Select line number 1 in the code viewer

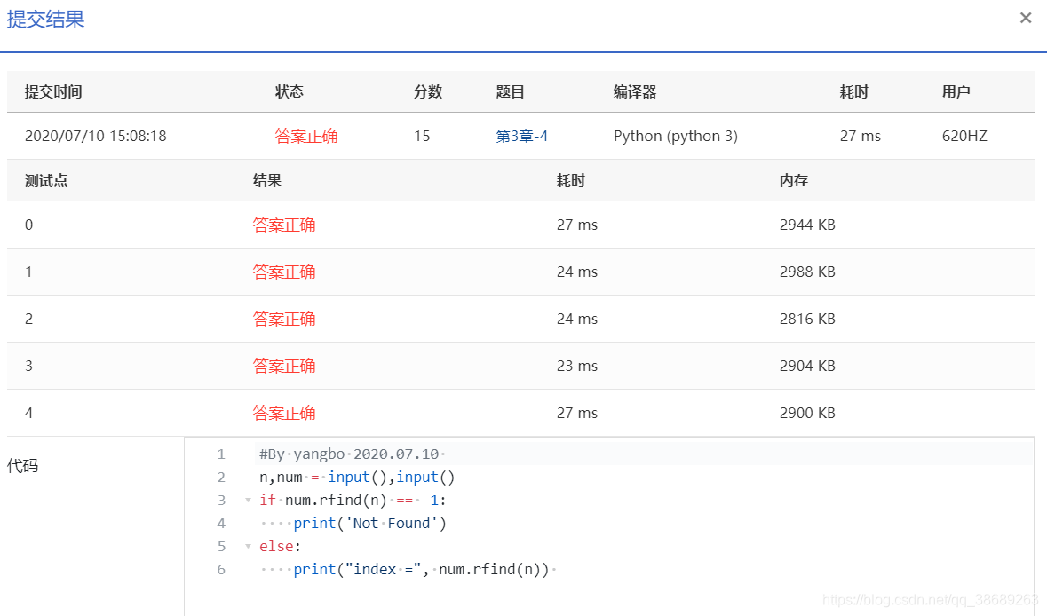220,454
